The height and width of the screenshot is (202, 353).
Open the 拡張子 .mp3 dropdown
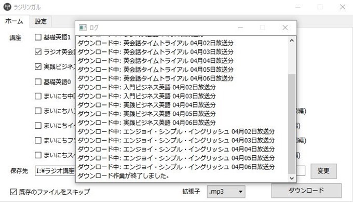coord(226,192)
